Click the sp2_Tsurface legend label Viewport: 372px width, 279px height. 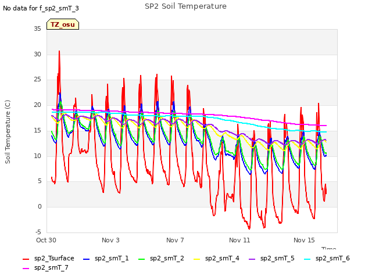pyautogui.click(x=54, y=258)
